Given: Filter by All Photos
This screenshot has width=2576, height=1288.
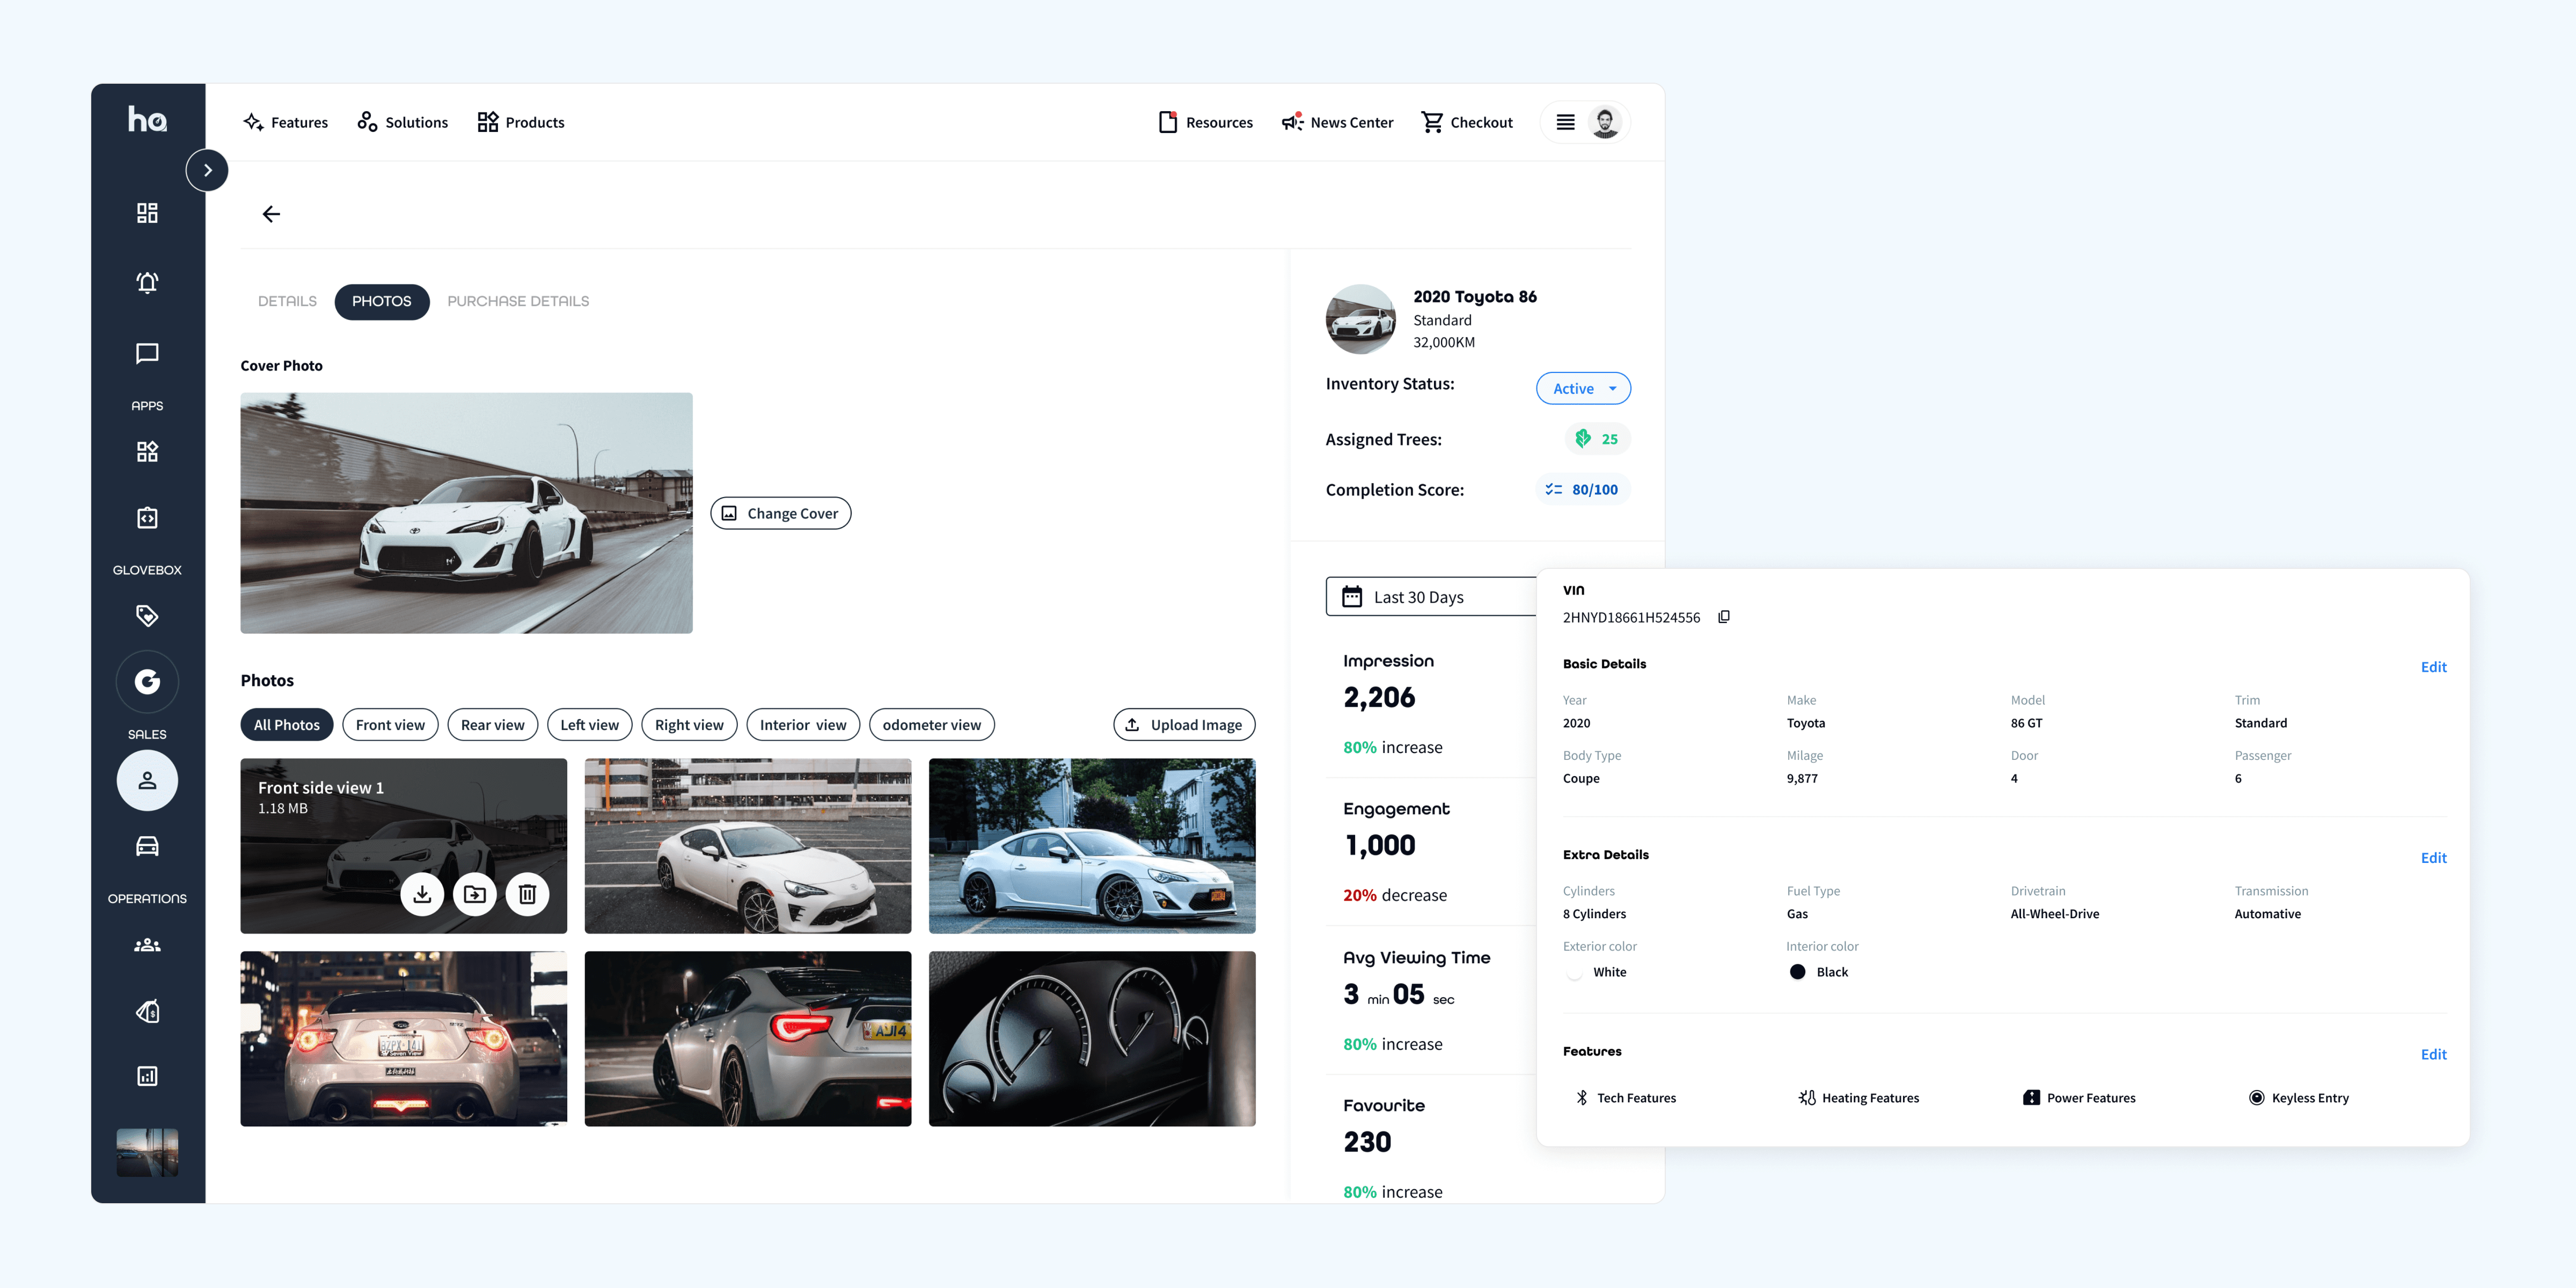Looking at the screenshot, I should click(287, 725).
